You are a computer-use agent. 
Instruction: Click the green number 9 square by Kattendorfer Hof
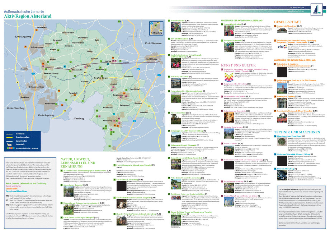point(169,21)
